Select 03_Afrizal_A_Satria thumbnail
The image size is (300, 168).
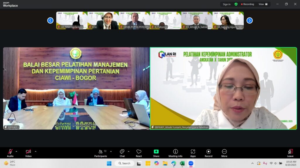(x=197, y=20)
